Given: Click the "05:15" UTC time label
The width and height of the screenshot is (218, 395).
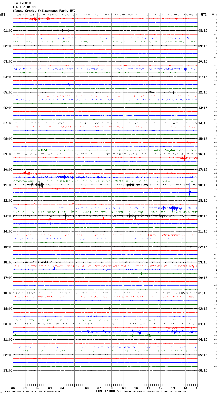Looking at the screenshot, I should tap(203, 355).
